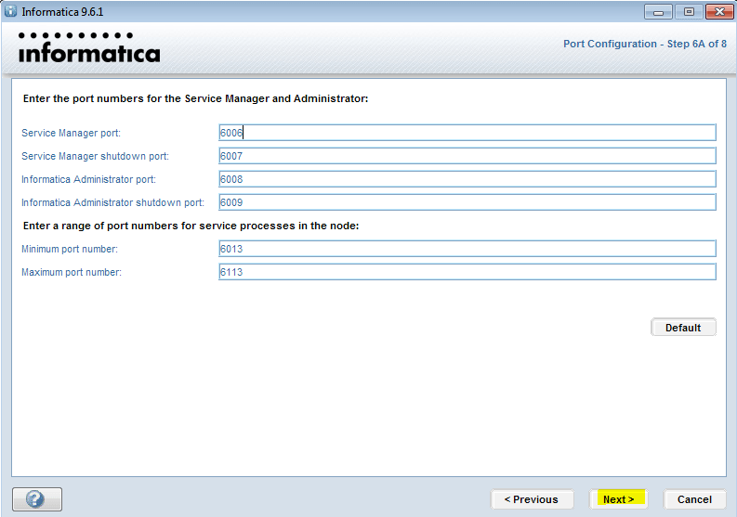Cancel the installation
The height and width of the screenshot is (517, 737).
tap(694, 499)
